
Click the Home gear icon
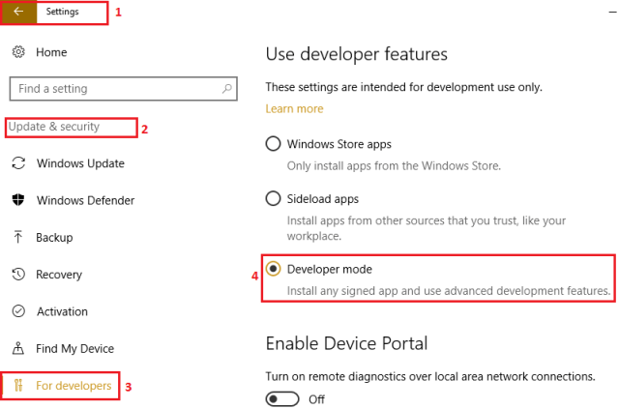point(17,50)
